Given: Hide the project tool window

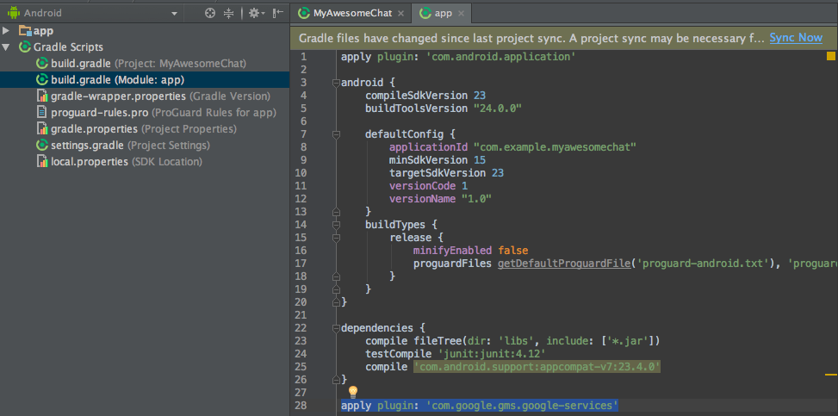Looking at the screenshot, I should click(x=278, y=14).
